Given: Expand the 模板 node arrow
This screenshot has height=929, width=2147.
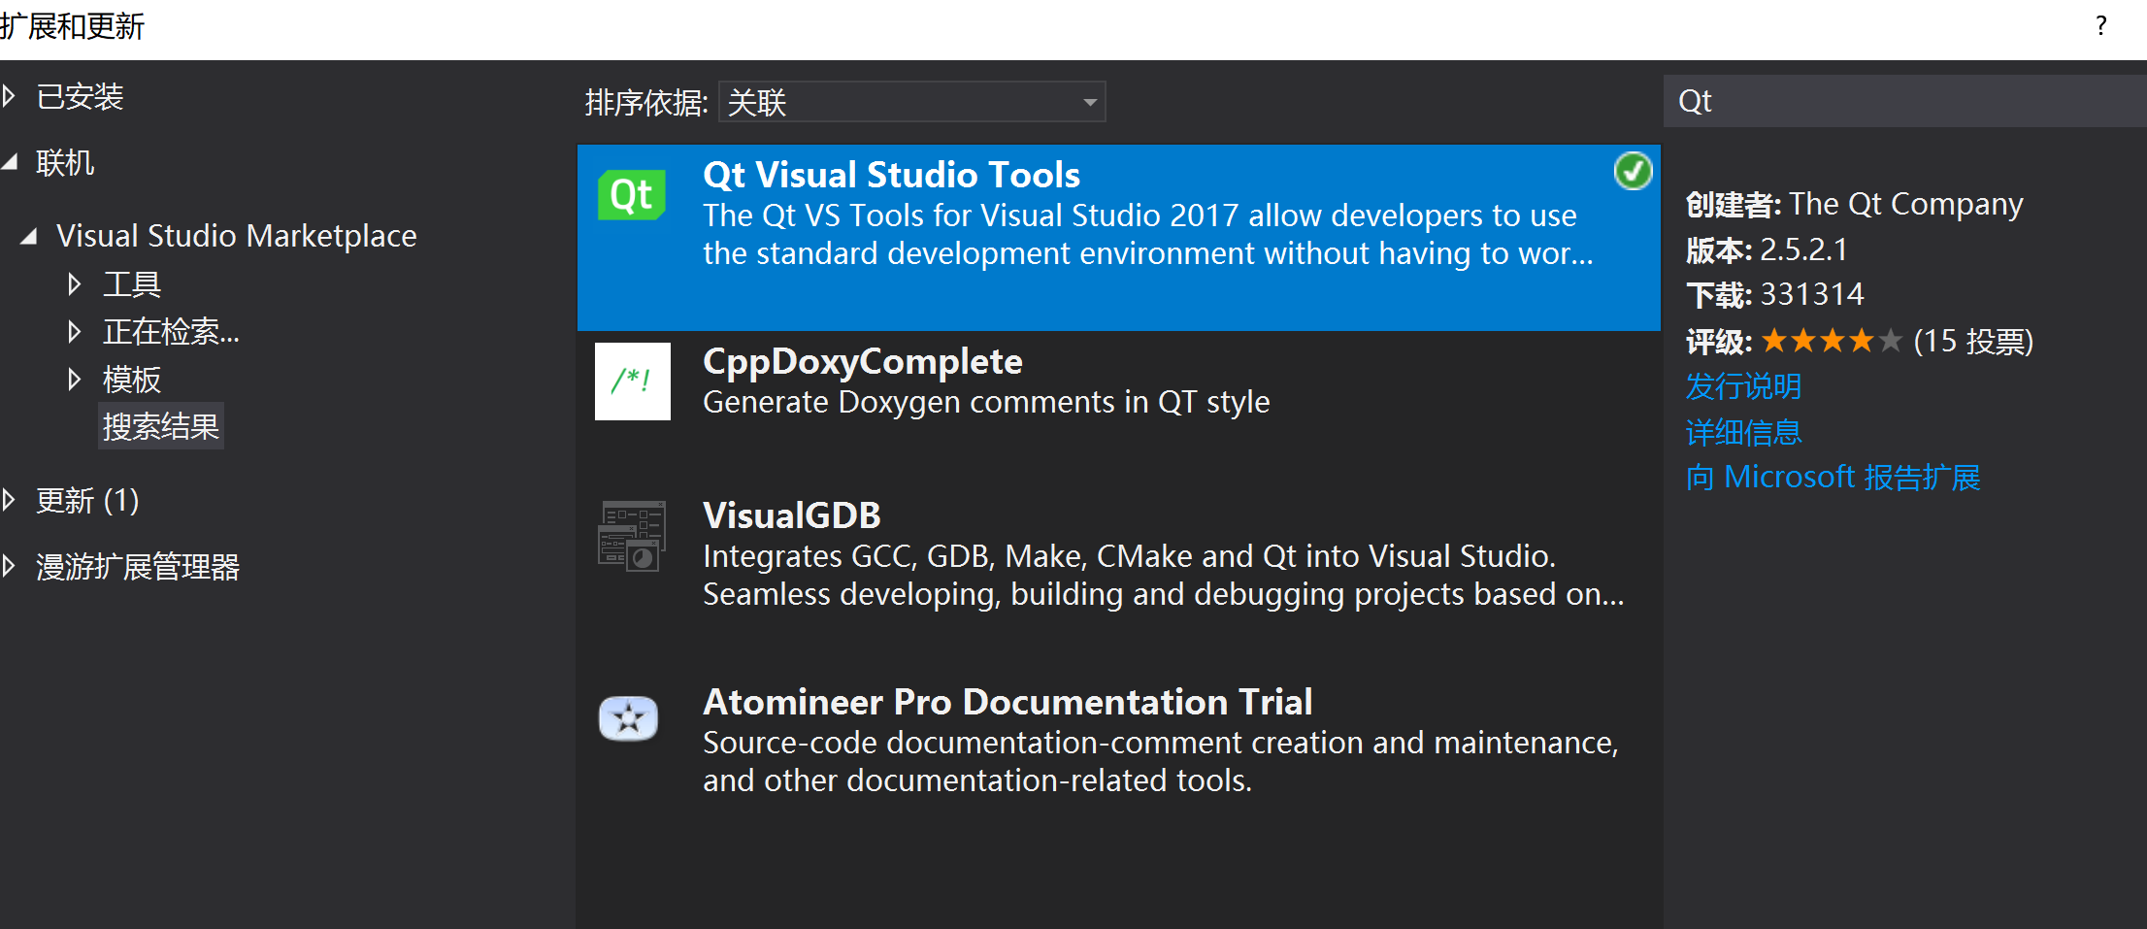Looking at the screenshot, I should point(75,380).
